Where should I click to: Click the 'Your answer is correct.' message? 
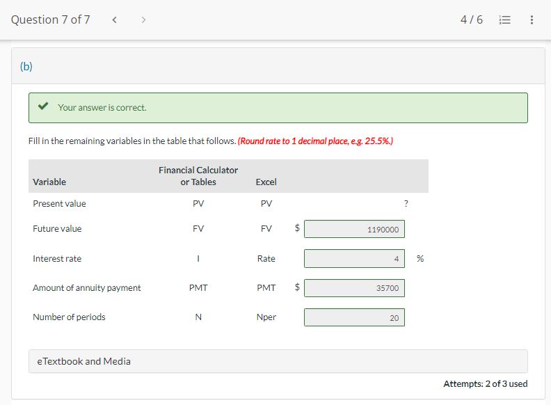coord(102,107)
